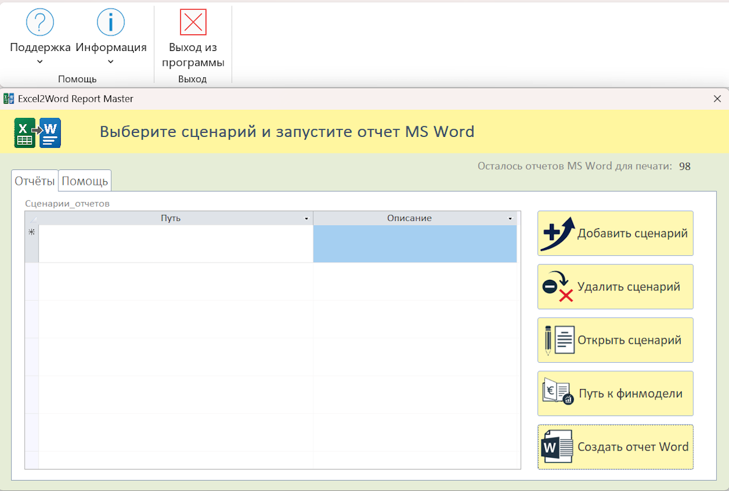Click the Выход ribbon group label
Image resolution: width=729 pixels, height=491 pixels.
click(193, 79)
